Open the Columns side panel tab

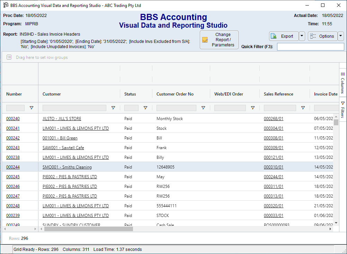[x=342, y=83]
